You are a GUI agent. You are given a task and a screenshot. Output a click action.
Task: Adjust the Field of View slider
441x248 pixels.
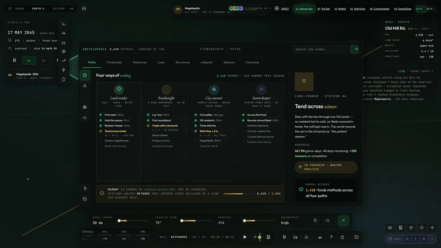(196, 220)
